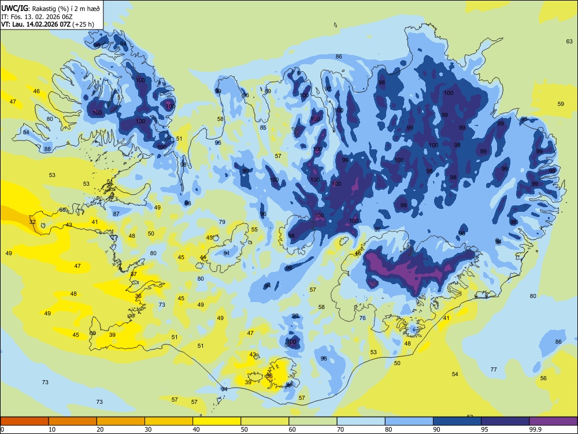
Task: Click the map value '88' in the Westfjords
Action: click(47, 149)
